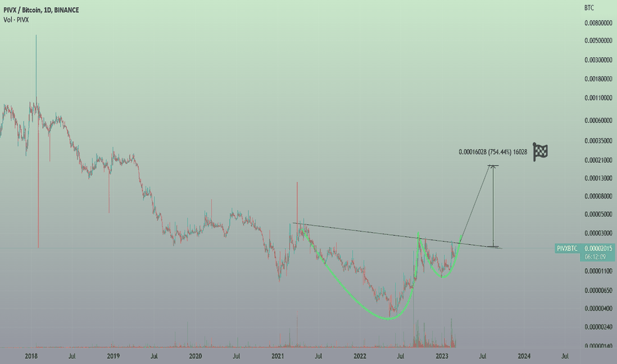Viewport: 617px width, 364px height.
Task: Click the 2024 label on time axis
Action: click(x=524, y=356)
